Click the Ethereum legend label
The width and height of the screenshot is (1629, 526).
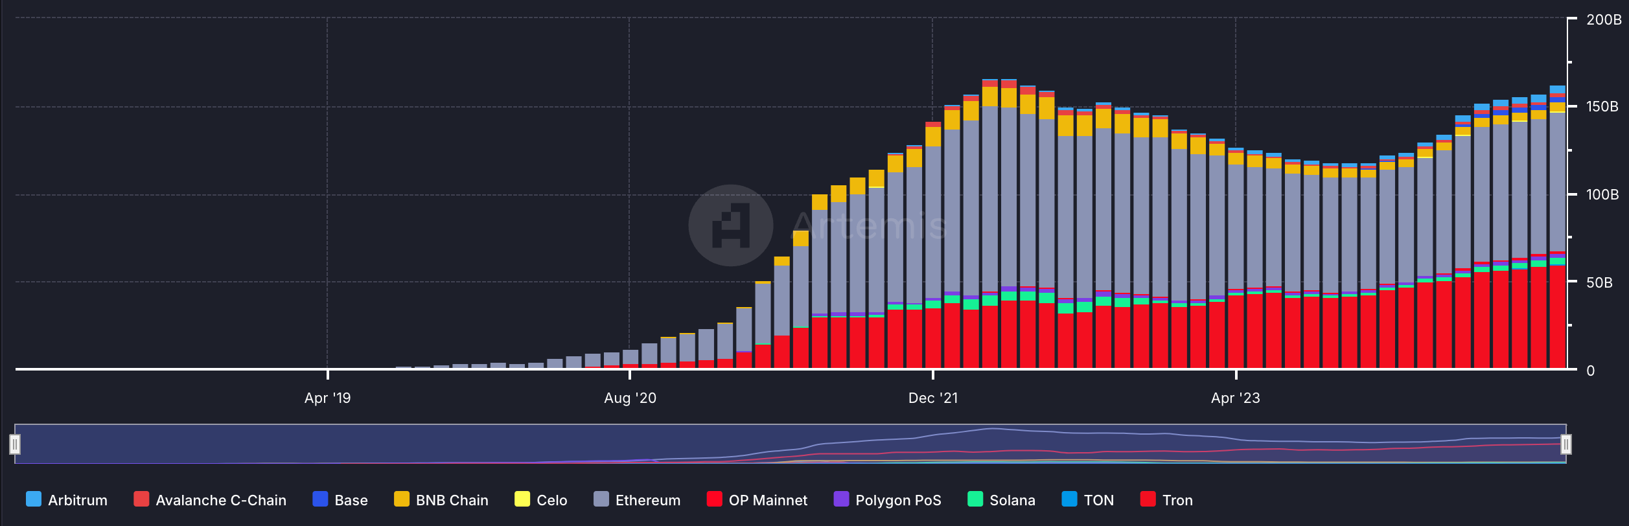(648, 500)
